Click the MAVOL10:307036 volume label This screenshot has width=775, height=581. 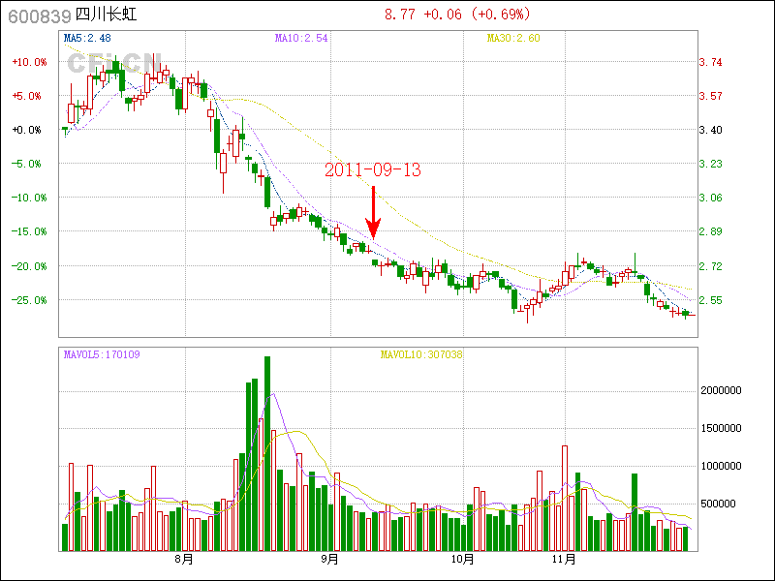(421, 354)
